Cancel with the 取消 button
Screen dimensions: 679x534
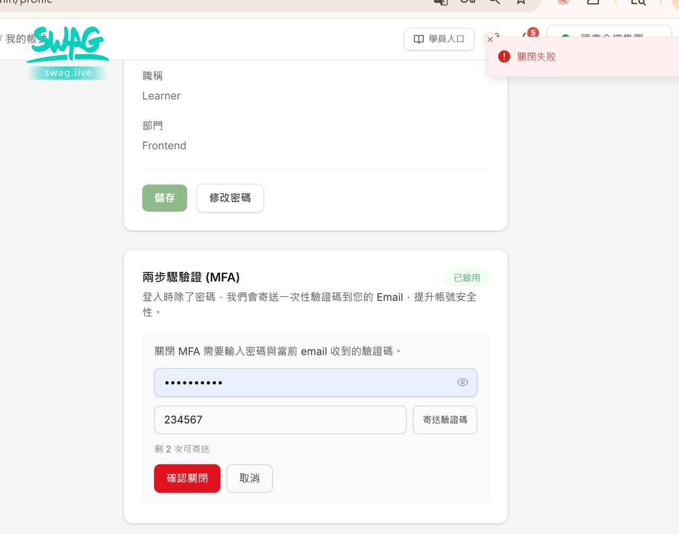250,478
